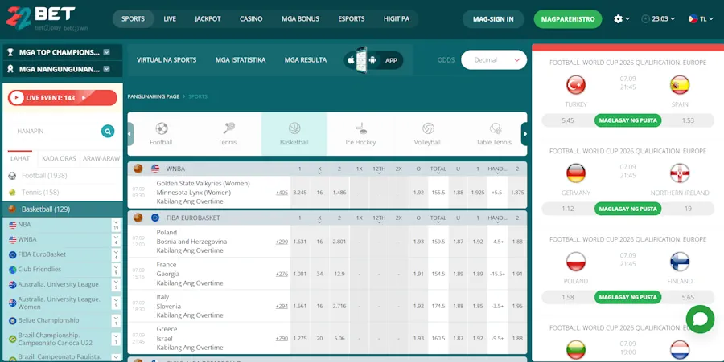The image size is (724, 362).
Task: Select the Football sport icon
Action: click(161, 128)
